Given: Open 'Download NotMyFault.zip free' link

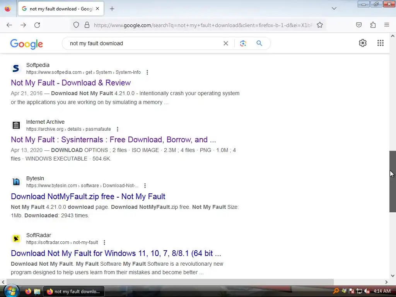Looking at the screenshot, I should pos(88,196).
